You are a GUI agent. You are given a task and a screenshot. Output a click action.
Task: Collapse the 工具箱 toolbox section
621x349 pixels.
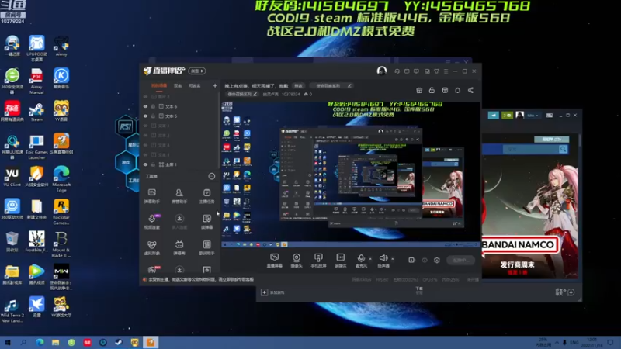tap(212, 176)
